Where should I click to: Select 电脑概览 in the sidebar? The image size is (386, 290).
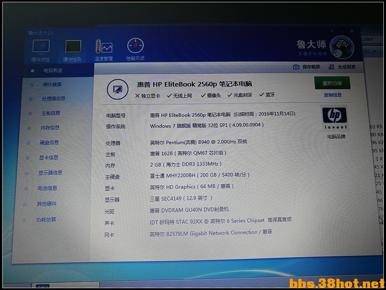(53, 71)
